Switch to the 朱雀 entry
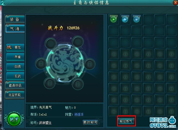The width and height of the screenshot is (178, 130). [x=15, y=57]
